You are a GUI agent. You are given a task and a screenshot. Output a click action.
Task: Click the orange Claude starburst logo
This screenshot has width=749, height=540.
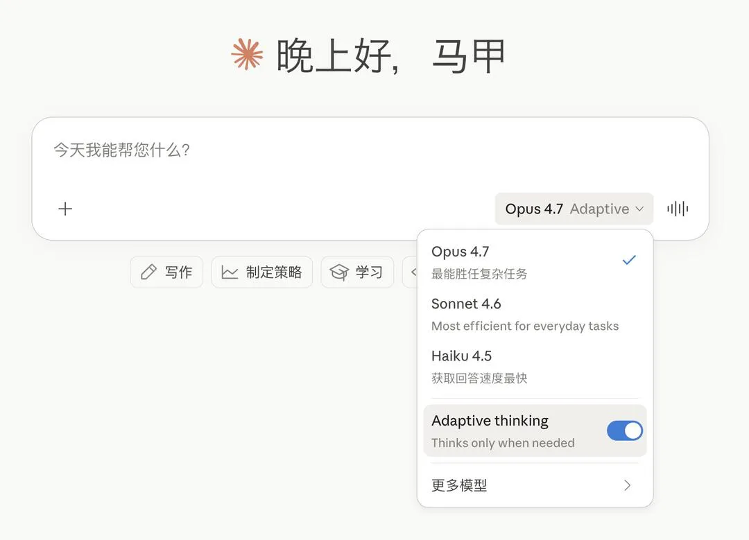tap(247, 55)
